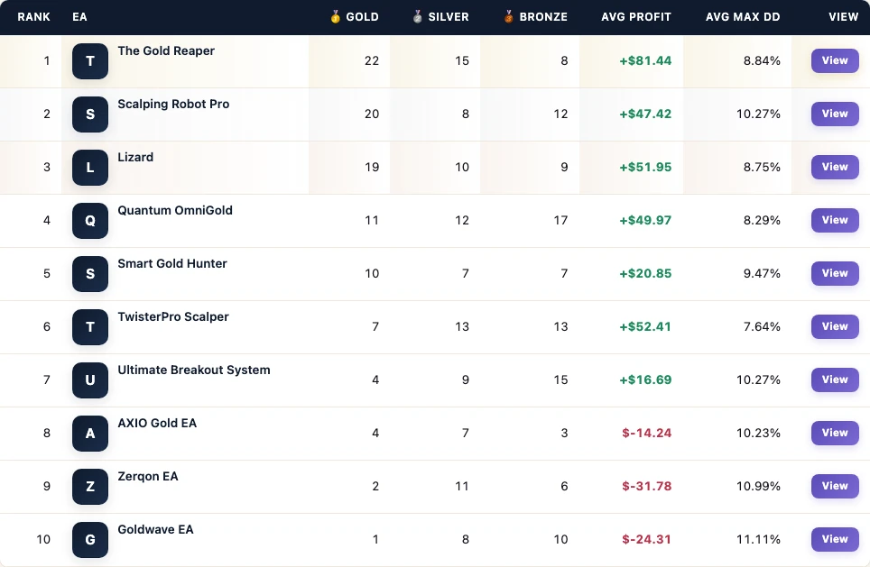Image resolution: width=870 pixels, height=567 pixels.
Task: Click the Lizard L avatar icon
Action: [90, 168]
